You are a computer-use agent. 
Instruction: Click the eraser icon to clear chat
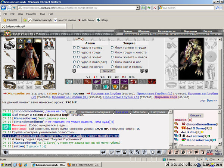coord(112,152)
